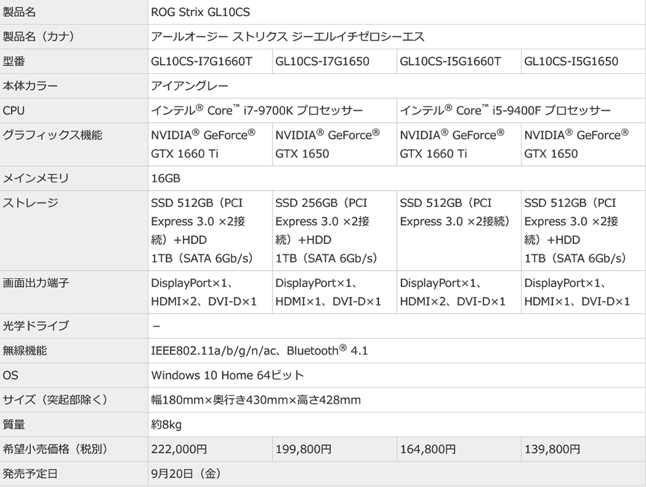This screenshot has width=646, height=487.
Task: Select the Core i7-9700K processor cell
Action: pos(257,110)
